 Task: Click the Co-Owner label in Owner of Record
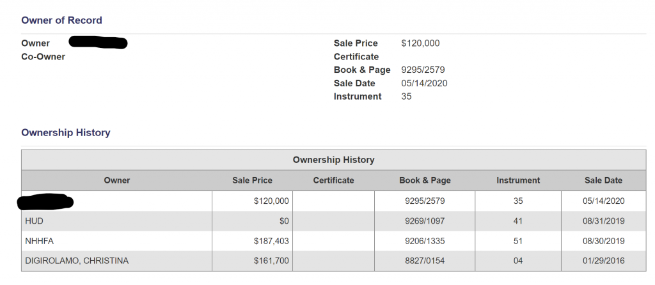43,57
